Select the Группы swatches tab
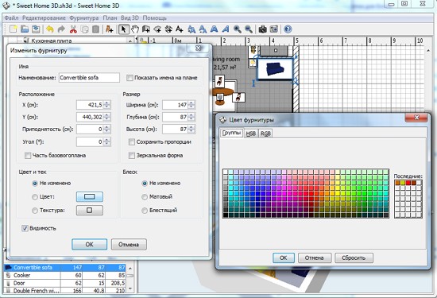Viewport: 437px width, 298px height. (x=231, y=133)
